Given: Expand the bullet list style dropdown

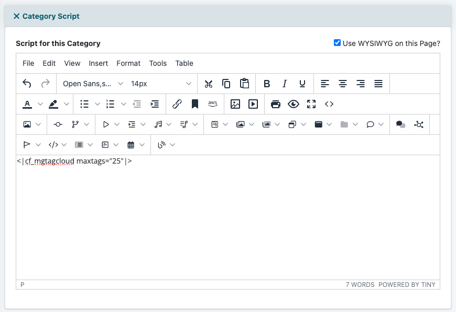Looking at the screenshot, I should coord(97,104).
